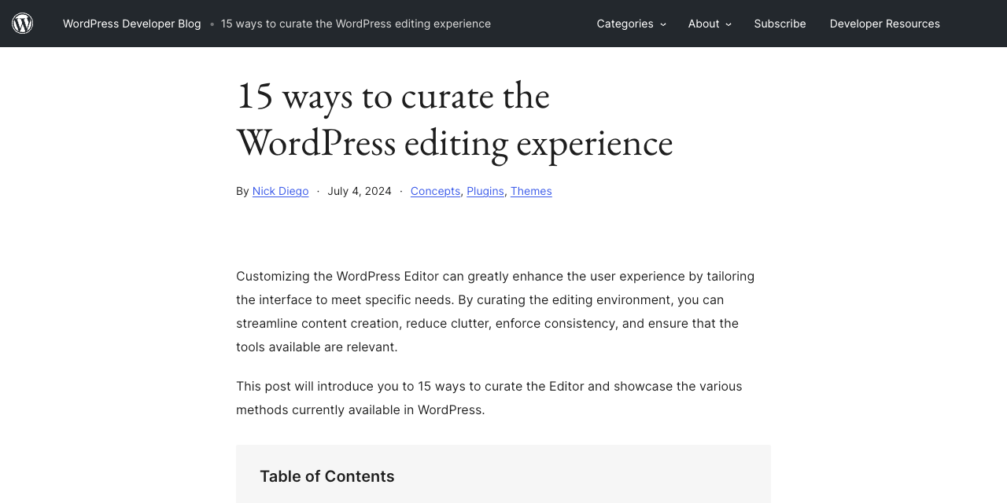
Task: Open the WordPress Developer Blog home link
Action: click(x=132, y=24)
